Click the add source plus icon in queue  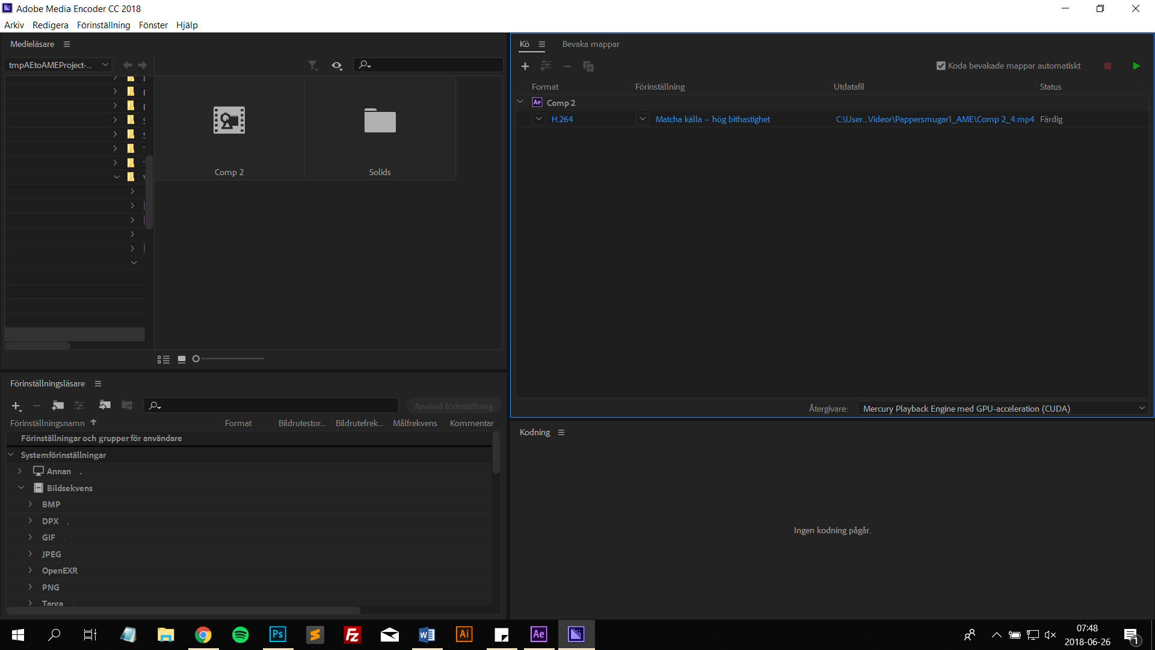pyautogui.click(x=525, y=66)
